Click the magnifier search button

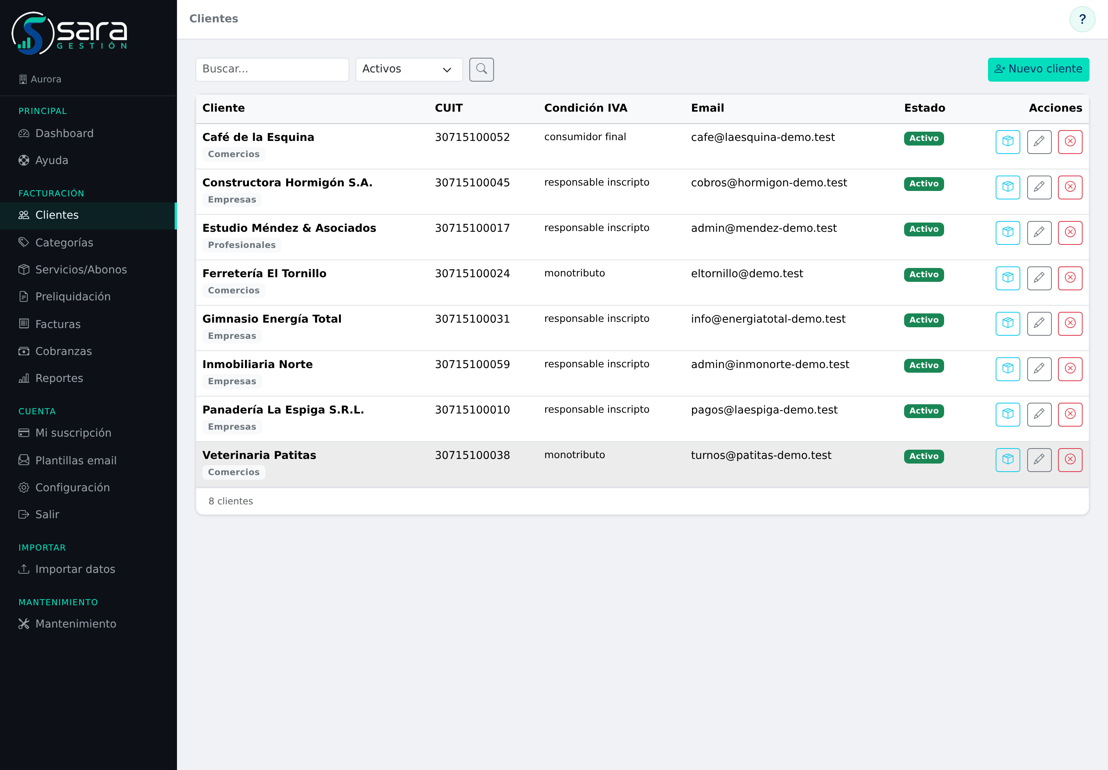pyautogui.click(x=481, y=69)
